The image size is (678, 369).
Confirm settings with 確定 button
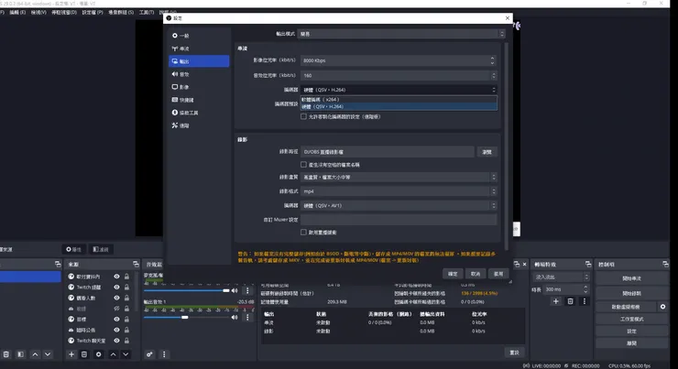[453, 274]
